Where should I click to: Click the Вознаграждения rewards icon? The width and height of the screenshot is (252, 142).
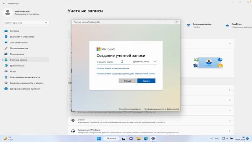click(189, 25)
